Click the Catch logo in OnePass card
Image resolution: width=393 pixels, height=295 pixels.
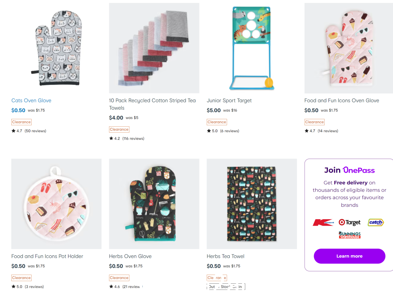[376, 222]
